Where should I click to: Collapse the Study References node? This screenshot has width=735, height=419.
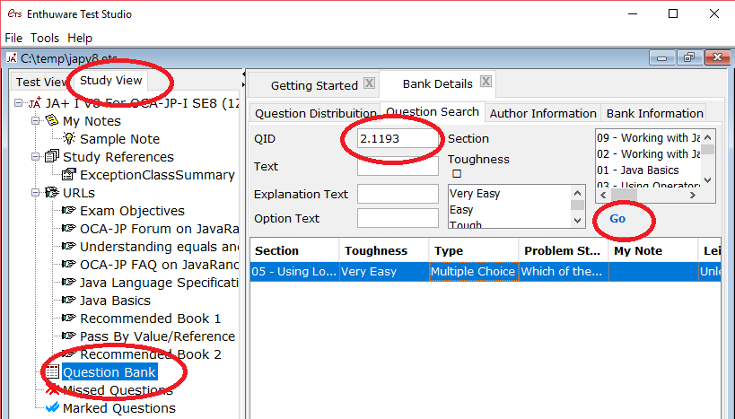tap(35, 157)
